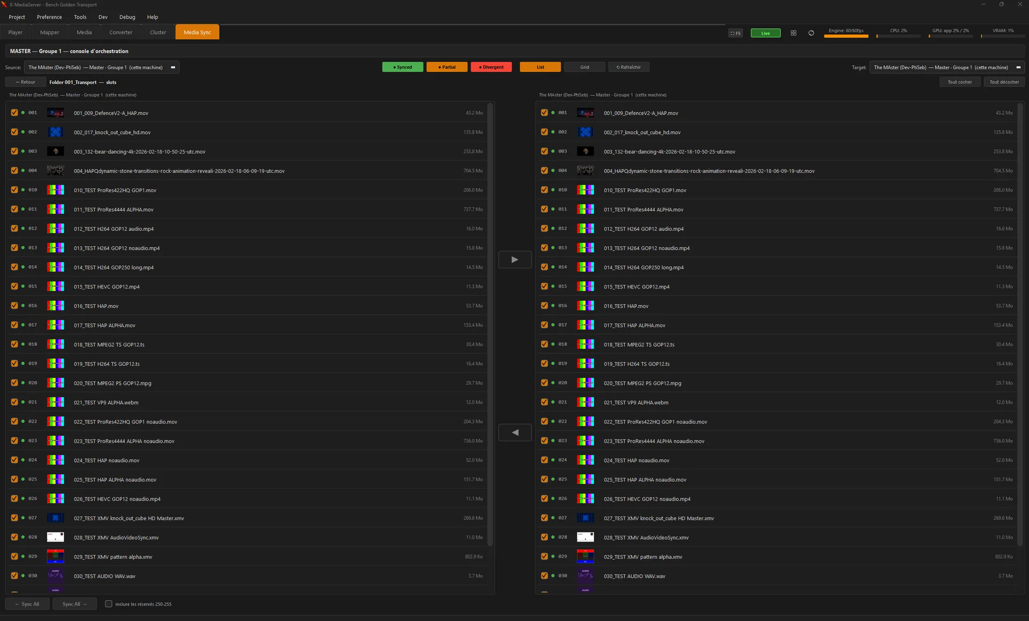Toggle 'inclure les réservés 250-255' checkbox
The width and height of the screenshot is (1029, 621).
(x=109, y=604)
